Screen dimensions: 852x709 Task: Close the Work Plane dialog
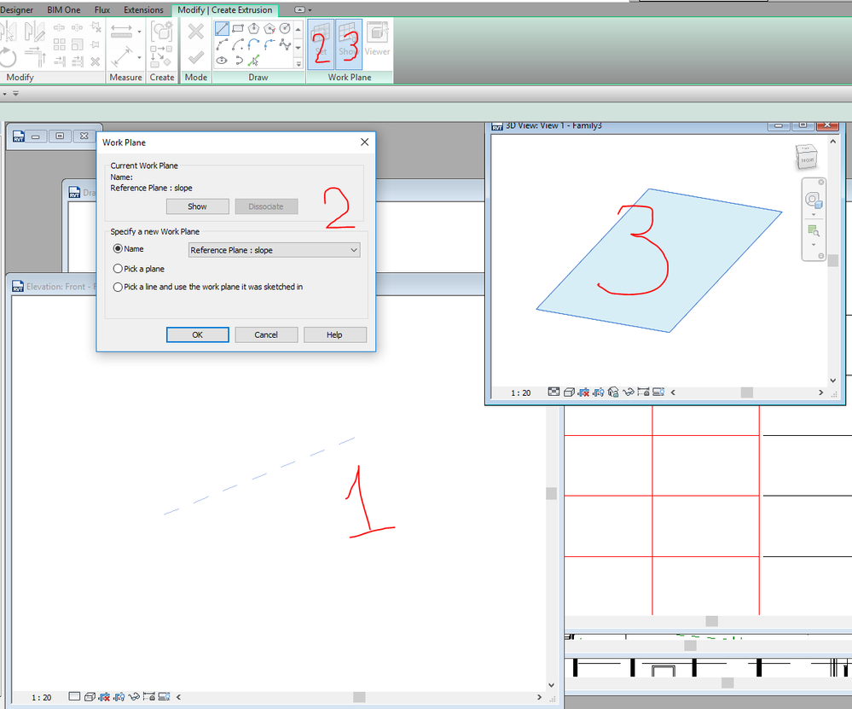(365, 142)
